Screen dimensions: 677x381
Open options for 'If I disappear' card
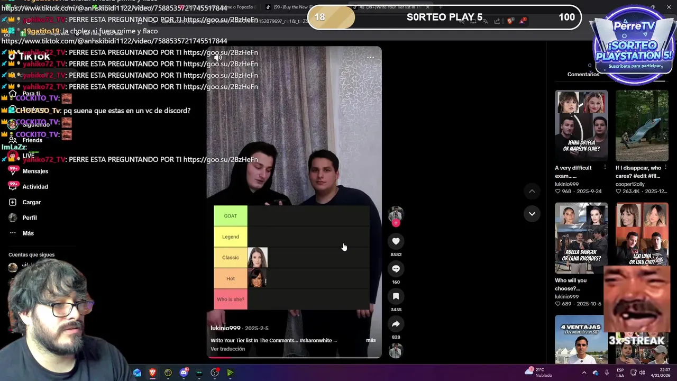665,168
